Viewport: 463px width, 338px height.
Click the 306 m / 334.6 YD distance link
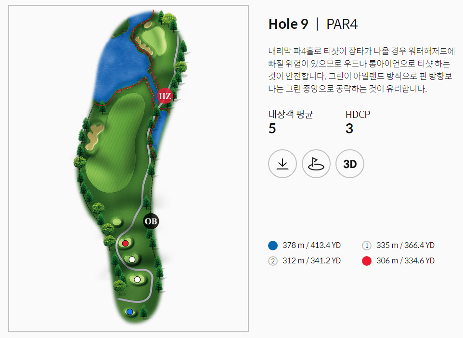point(404,262)
